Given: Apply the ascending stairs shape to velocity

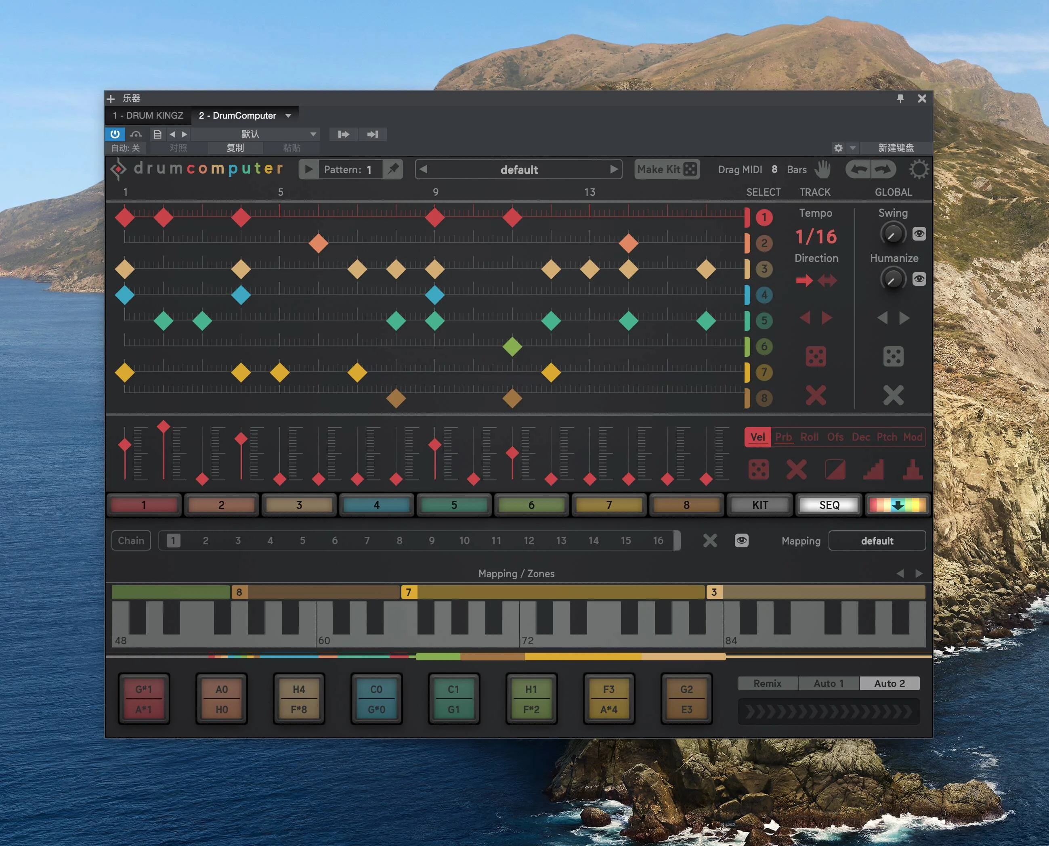Looking at the screenshot, I should click(873, 470).
